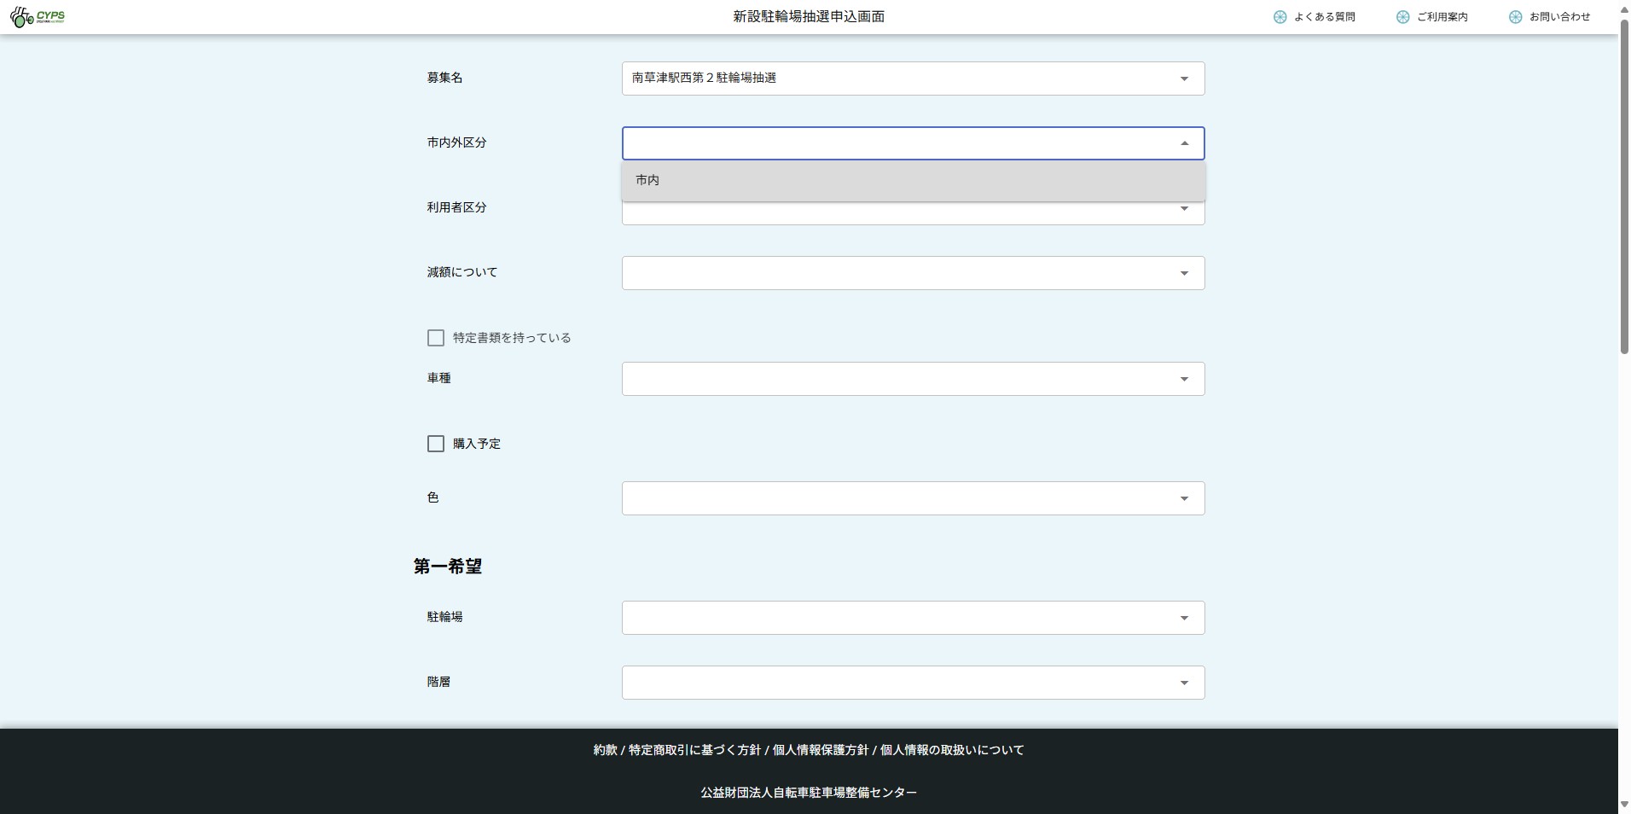The image size is (1631, 814).
Task: Click the よくある質問 snowflake icon
Action: [x=1280, y=17]
